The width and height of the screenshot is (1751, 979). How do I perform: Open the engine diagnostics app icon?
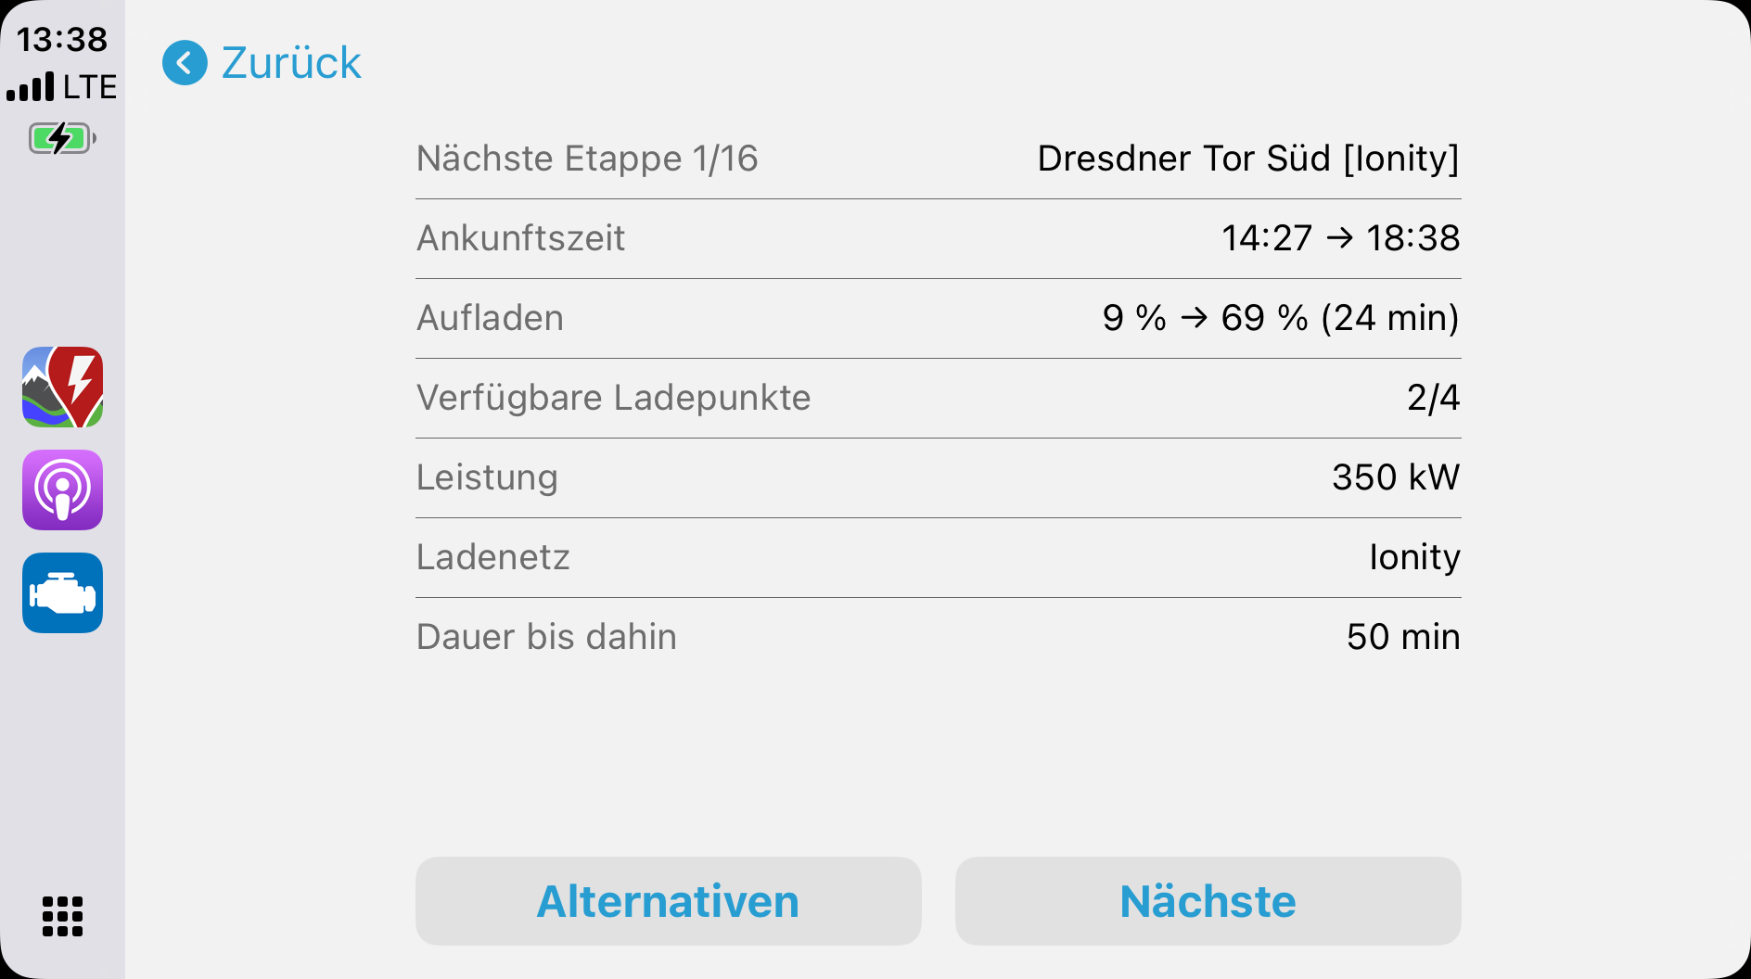point(63,593)
